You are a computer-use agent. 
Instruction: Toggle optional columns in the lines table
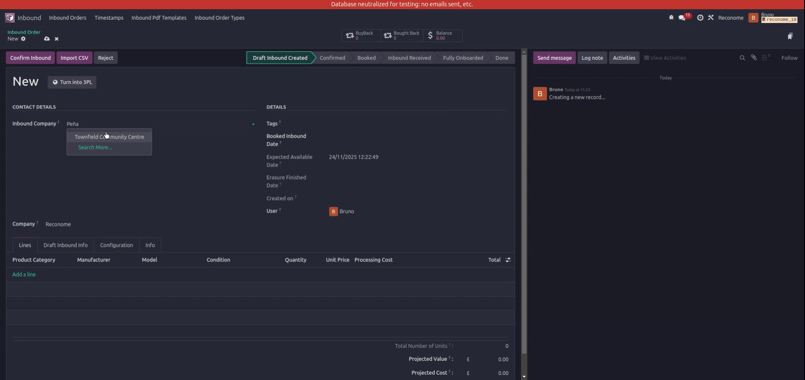click(x=508, y=259)
